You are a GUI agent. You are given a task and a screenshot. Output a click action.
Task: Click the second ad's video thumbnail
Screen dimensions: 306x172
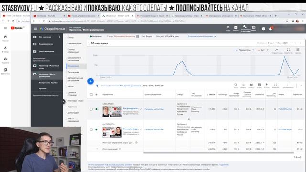coord(112,132)
